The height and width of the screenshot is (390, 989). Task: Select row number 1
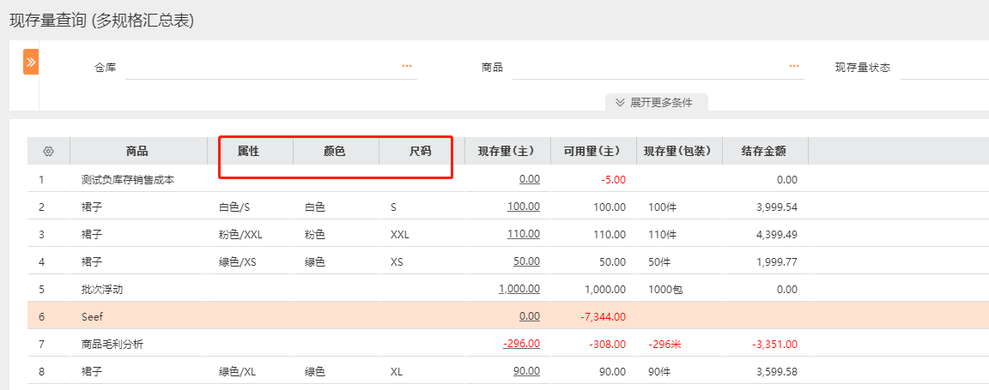point(41,179)
